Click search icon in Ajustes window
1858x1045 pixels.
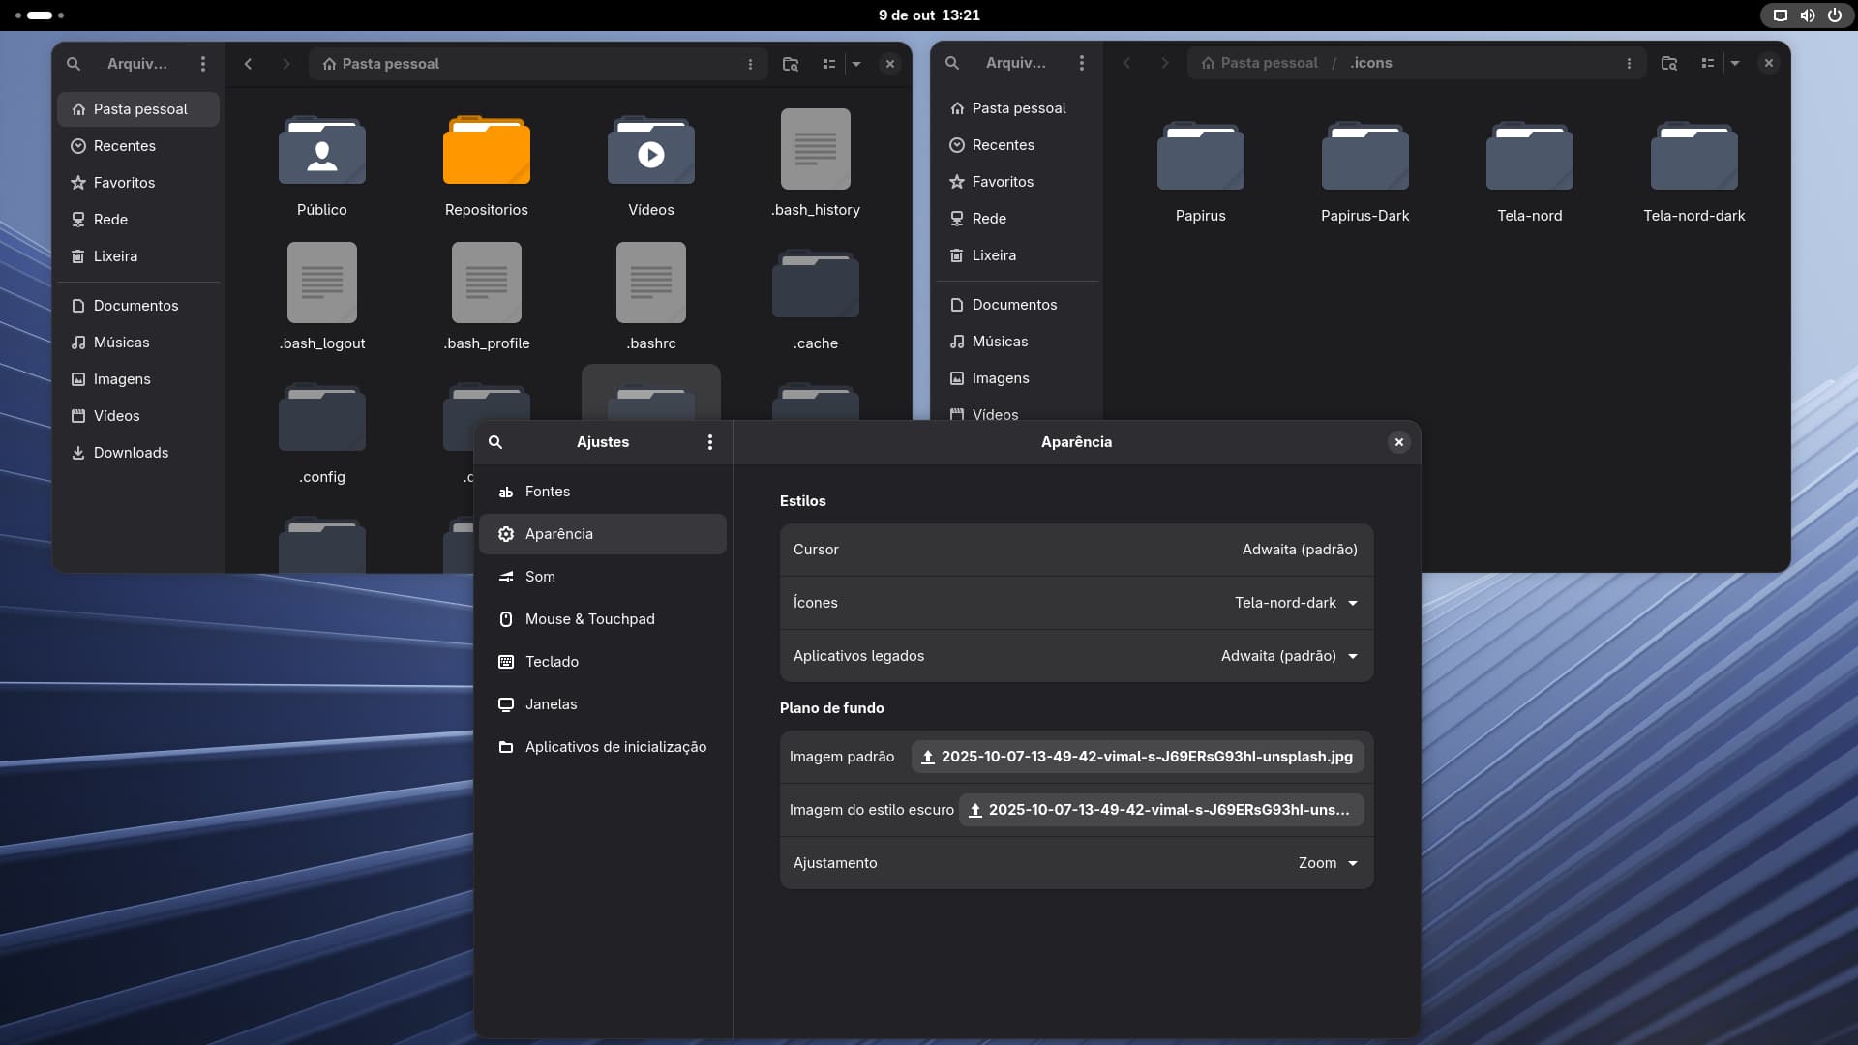(495, 442)
